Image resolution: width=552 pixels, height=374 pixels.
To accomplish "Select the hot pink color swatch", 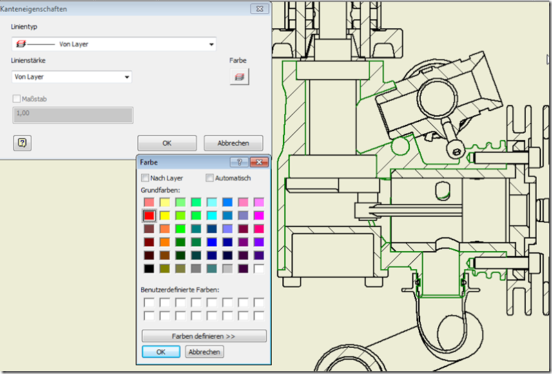I will (x=259, y=228).
